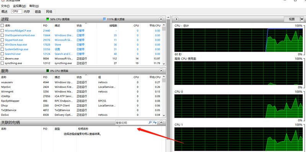Click the dark green 服务 CPU indicator
Screen dimensions: 306x152
click(47, 71)
